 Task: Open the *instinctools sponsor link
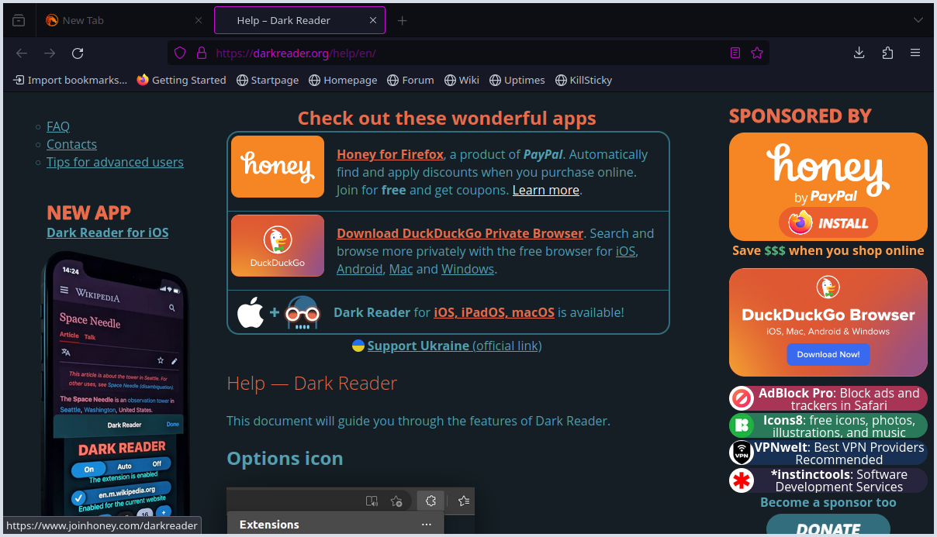point(828,480)
